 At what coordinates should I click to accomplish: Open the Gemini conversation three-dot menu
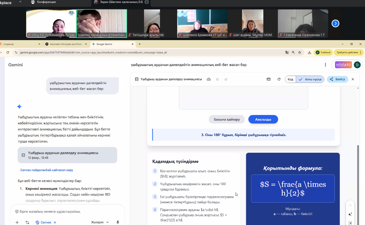click(325, 65)
